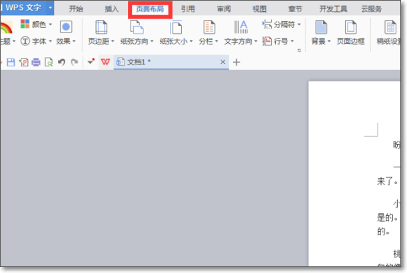This screenshot has height=273, width=407.
Task: Click the 行号 line number icon
Action: [x=267, y=41]
